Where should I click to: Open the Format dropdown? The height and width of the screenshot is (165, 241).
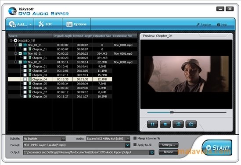128,145
